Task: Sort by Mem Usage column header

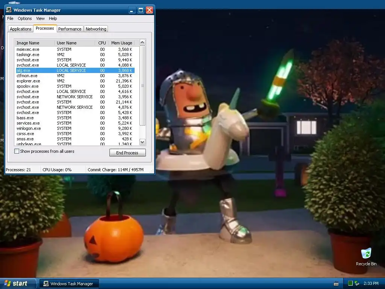Action: [121, 43]
